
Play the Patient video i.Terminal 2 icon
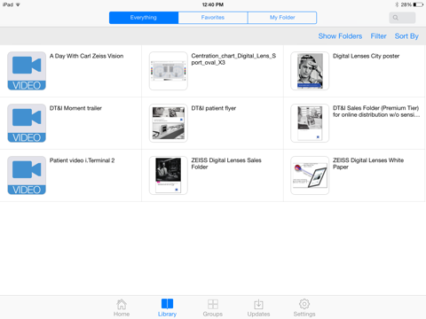tap(27, 175)
